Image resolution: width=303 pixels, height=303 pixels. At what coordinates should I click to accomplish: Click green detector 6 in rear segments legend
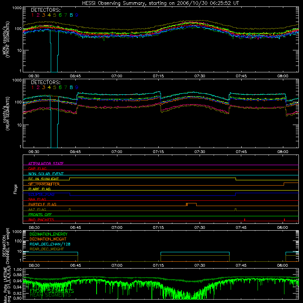coord(60,87)
